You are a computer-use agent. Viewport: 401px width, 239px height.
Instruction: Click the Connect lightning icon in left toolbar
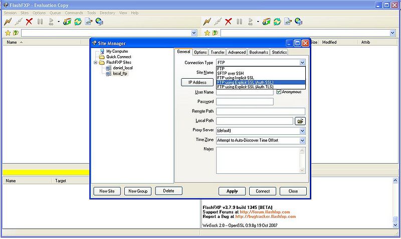click(x=8, y=22)
